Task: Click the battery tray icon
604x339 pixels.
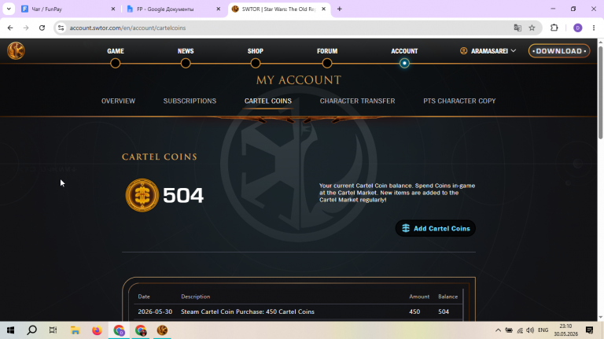Action: click(x=509, y=330)
